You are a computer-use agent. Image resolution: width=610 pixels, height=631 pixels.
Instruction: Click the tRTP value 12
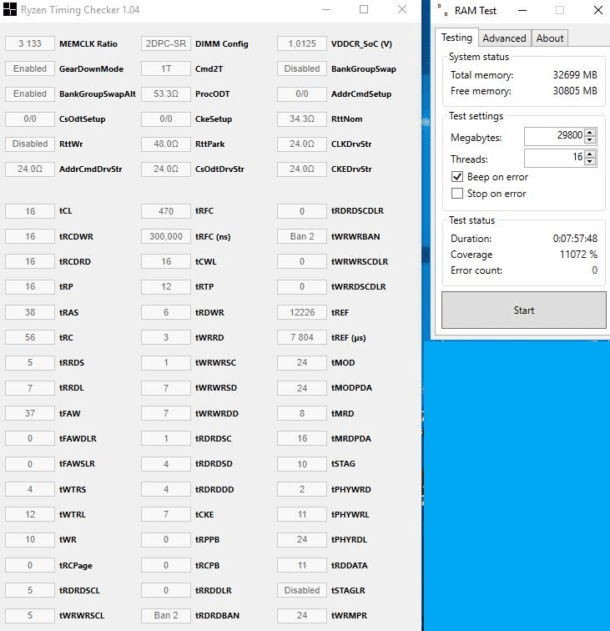click(166, 286)
